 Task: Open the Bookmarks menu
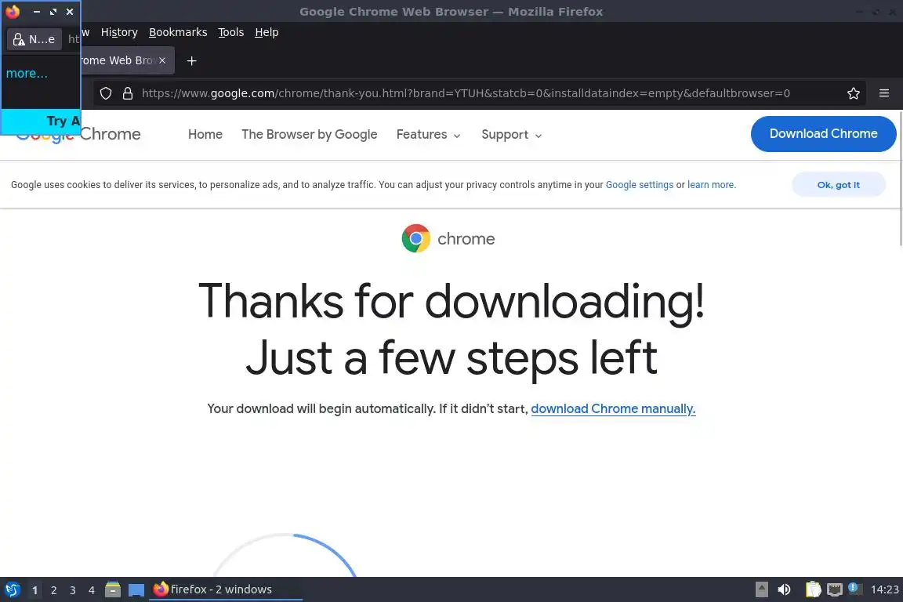tap(178, 32)
